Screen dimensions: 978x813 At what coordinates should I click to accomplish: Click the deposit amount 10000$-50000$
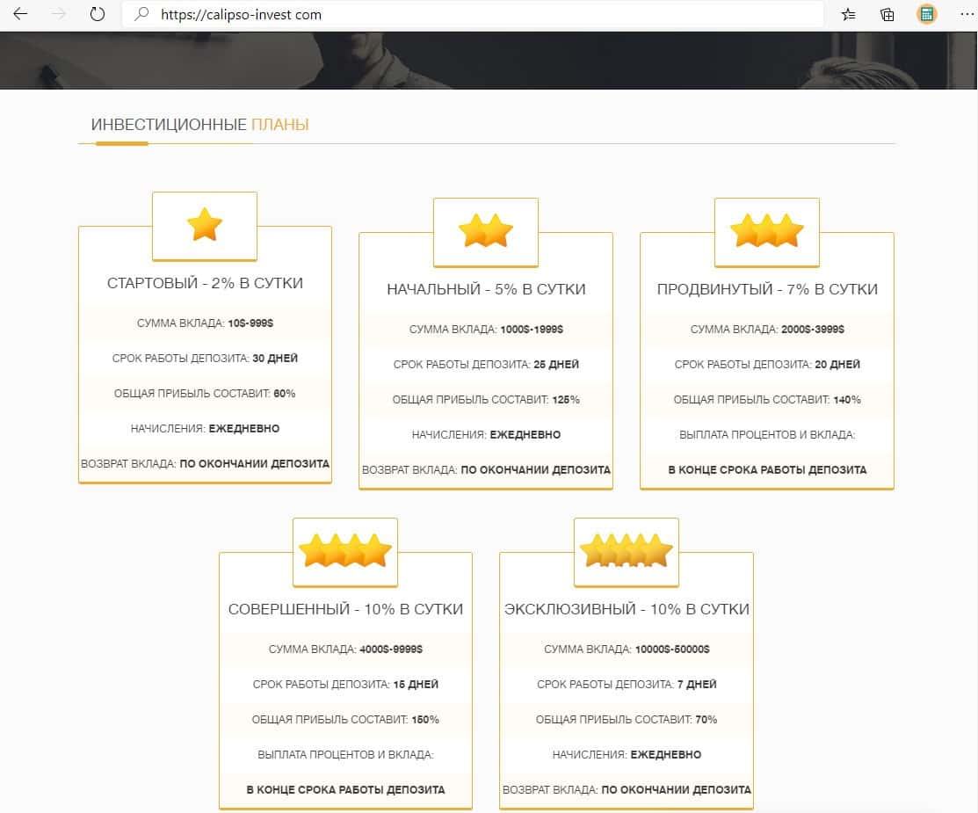pos(672,650)
